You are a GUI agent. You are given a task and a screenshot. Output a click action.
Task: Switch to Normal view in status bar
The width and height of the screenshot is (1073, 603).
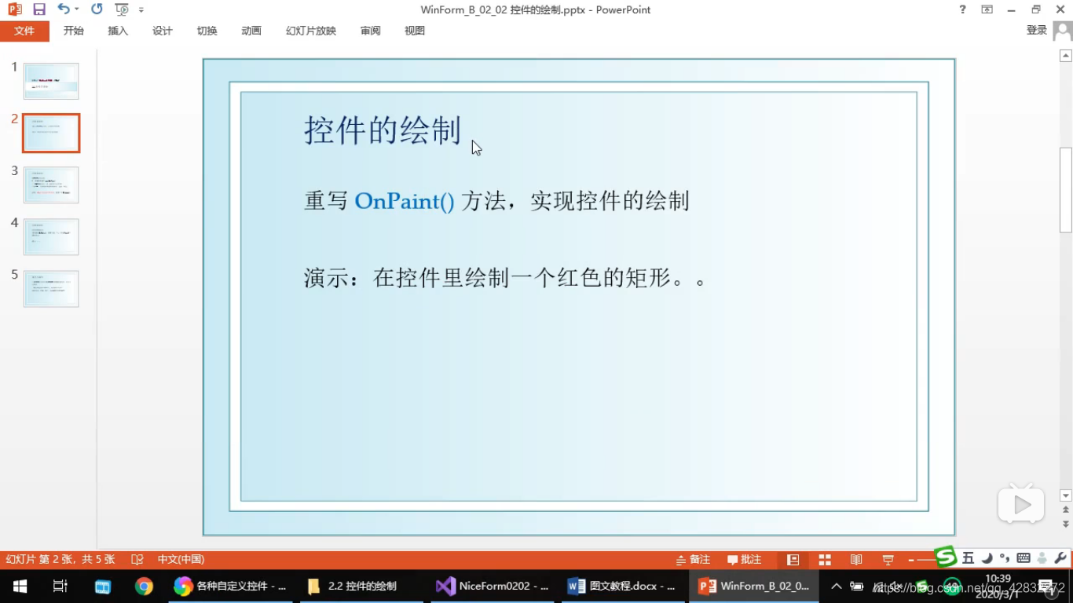click(x=793, y=560)
